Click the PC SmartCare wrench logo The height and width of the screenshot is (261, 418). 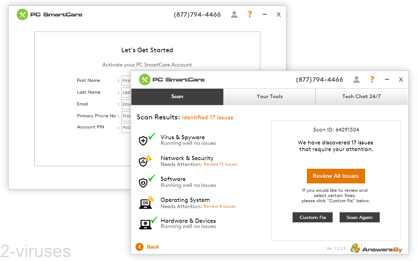[x=145, y=79]
